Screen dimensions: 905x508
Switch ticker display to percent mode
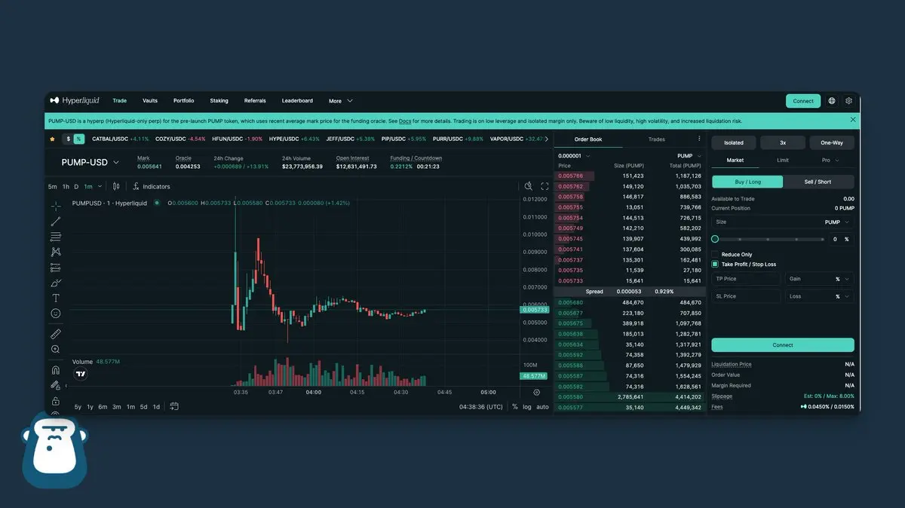coord(78,139)
